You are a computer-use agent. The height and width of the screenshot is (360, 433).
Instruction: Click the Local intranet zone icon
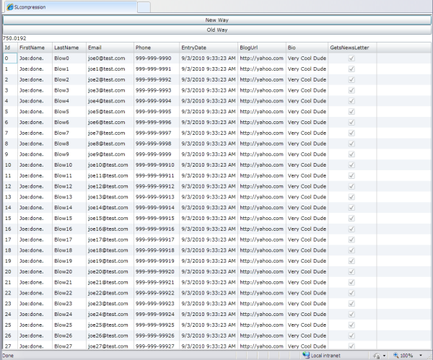(306, 355)
